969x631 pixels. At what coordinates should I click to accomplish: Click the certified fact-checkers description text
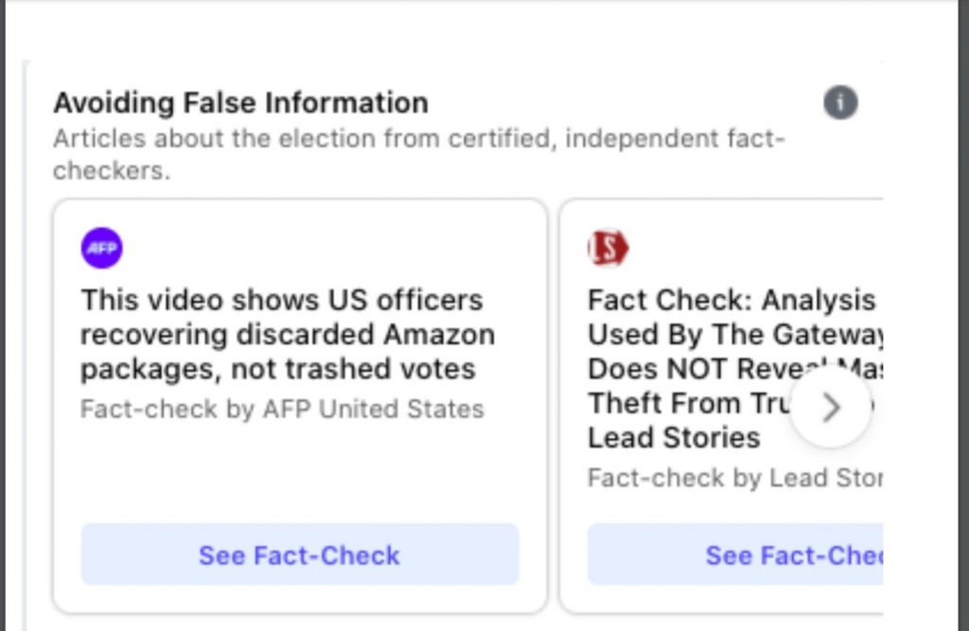(418, 139)
